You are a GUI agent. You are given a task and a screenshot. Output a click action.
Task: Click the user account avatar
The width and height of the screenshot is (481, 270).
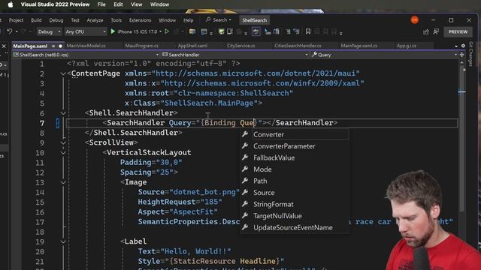tap(414, 20)
